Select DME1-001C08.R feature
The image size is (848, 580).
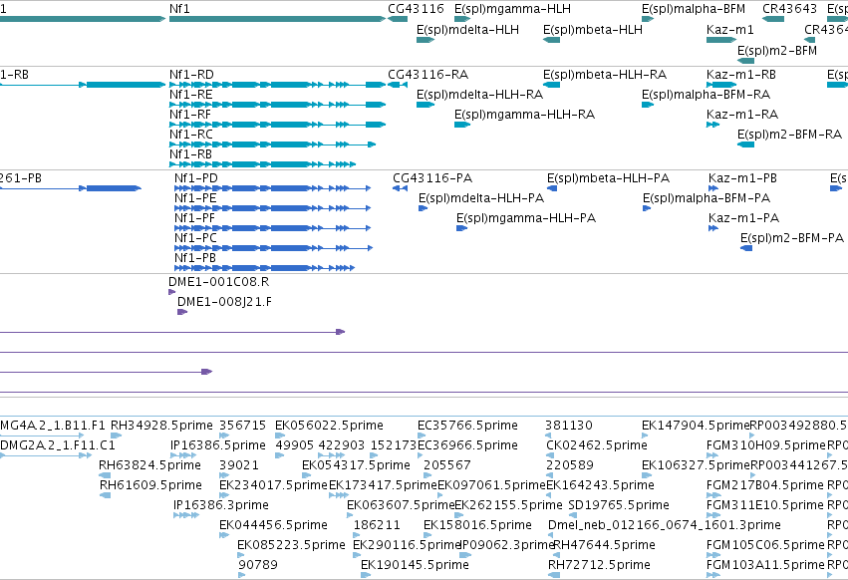172,292
